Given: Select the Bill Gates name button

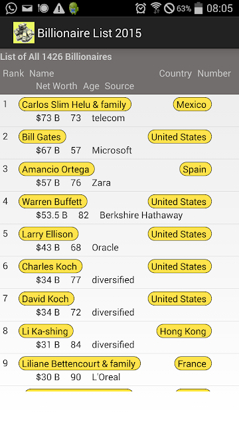Looking at the screenshot, I should 42,136.
